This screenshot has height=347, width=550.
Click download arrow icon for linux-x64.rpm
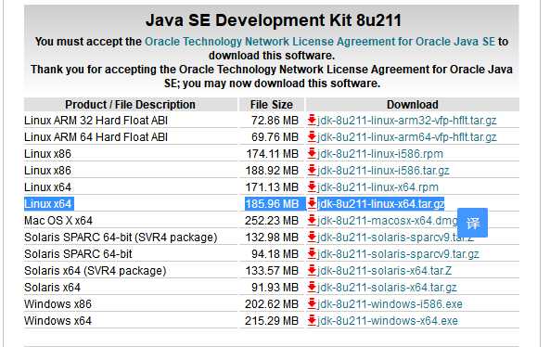(312, 187)
